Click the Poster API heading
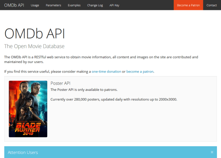 coord(60,83)
